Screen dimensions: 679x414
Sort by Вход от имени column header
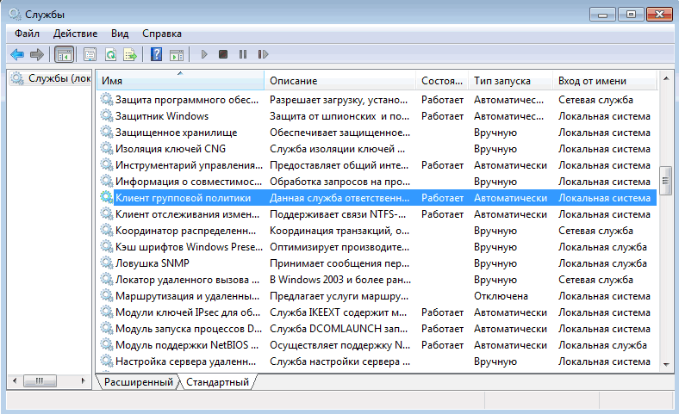pyautogui.click(x=605, y=81)
